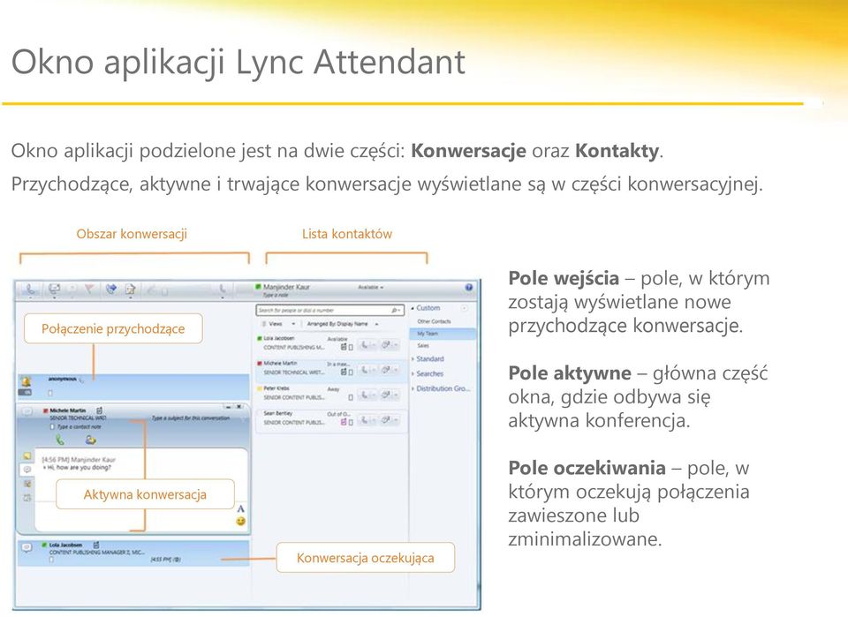
Task: Click the notes page toolbar icon
Action: 131,290
